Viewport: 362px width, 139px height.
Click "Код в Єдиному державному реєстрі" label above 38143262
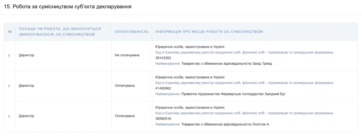pos(245,52)
